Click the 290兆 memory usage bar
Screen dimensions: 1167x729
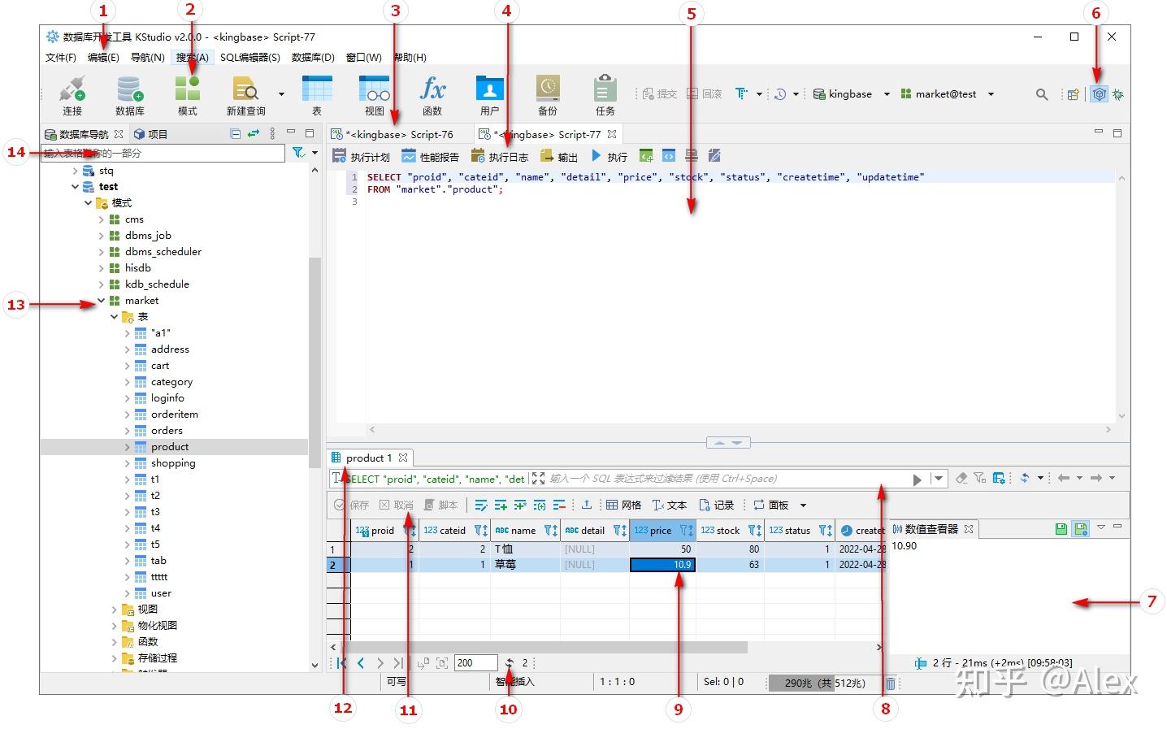(x=817, y=683)
